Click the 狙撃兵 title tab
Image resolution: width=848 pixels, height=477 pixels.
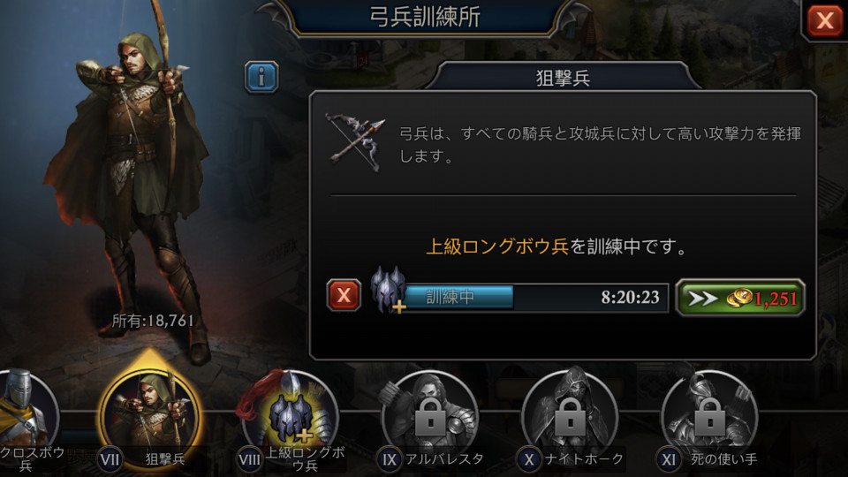click(x=563, y=77)
